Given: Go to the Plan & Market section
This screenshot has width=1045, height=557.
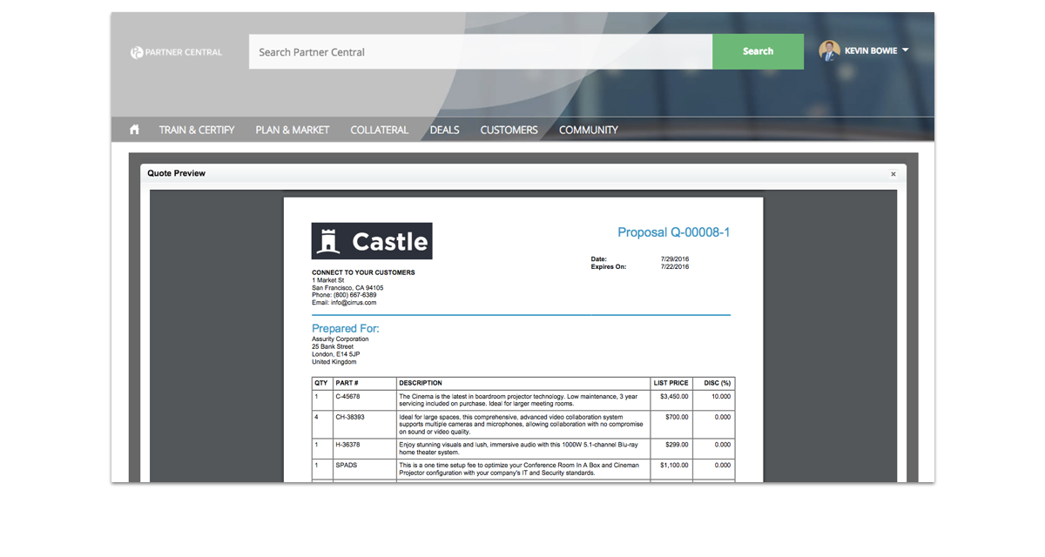Looking at the screenshot, I should point(293,130).
